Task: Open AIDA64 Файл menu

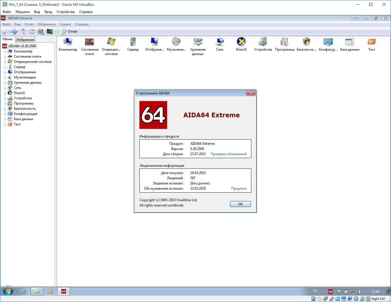Action: (6, 24)
